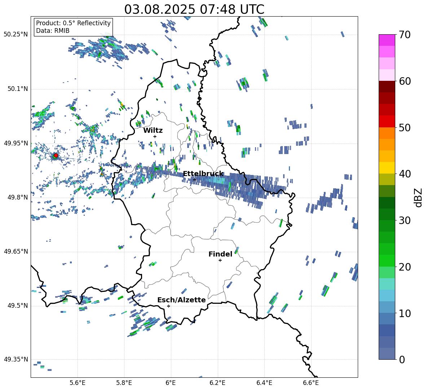Pick the bright green 20-22 dBZ swatch

click(387, 260)
